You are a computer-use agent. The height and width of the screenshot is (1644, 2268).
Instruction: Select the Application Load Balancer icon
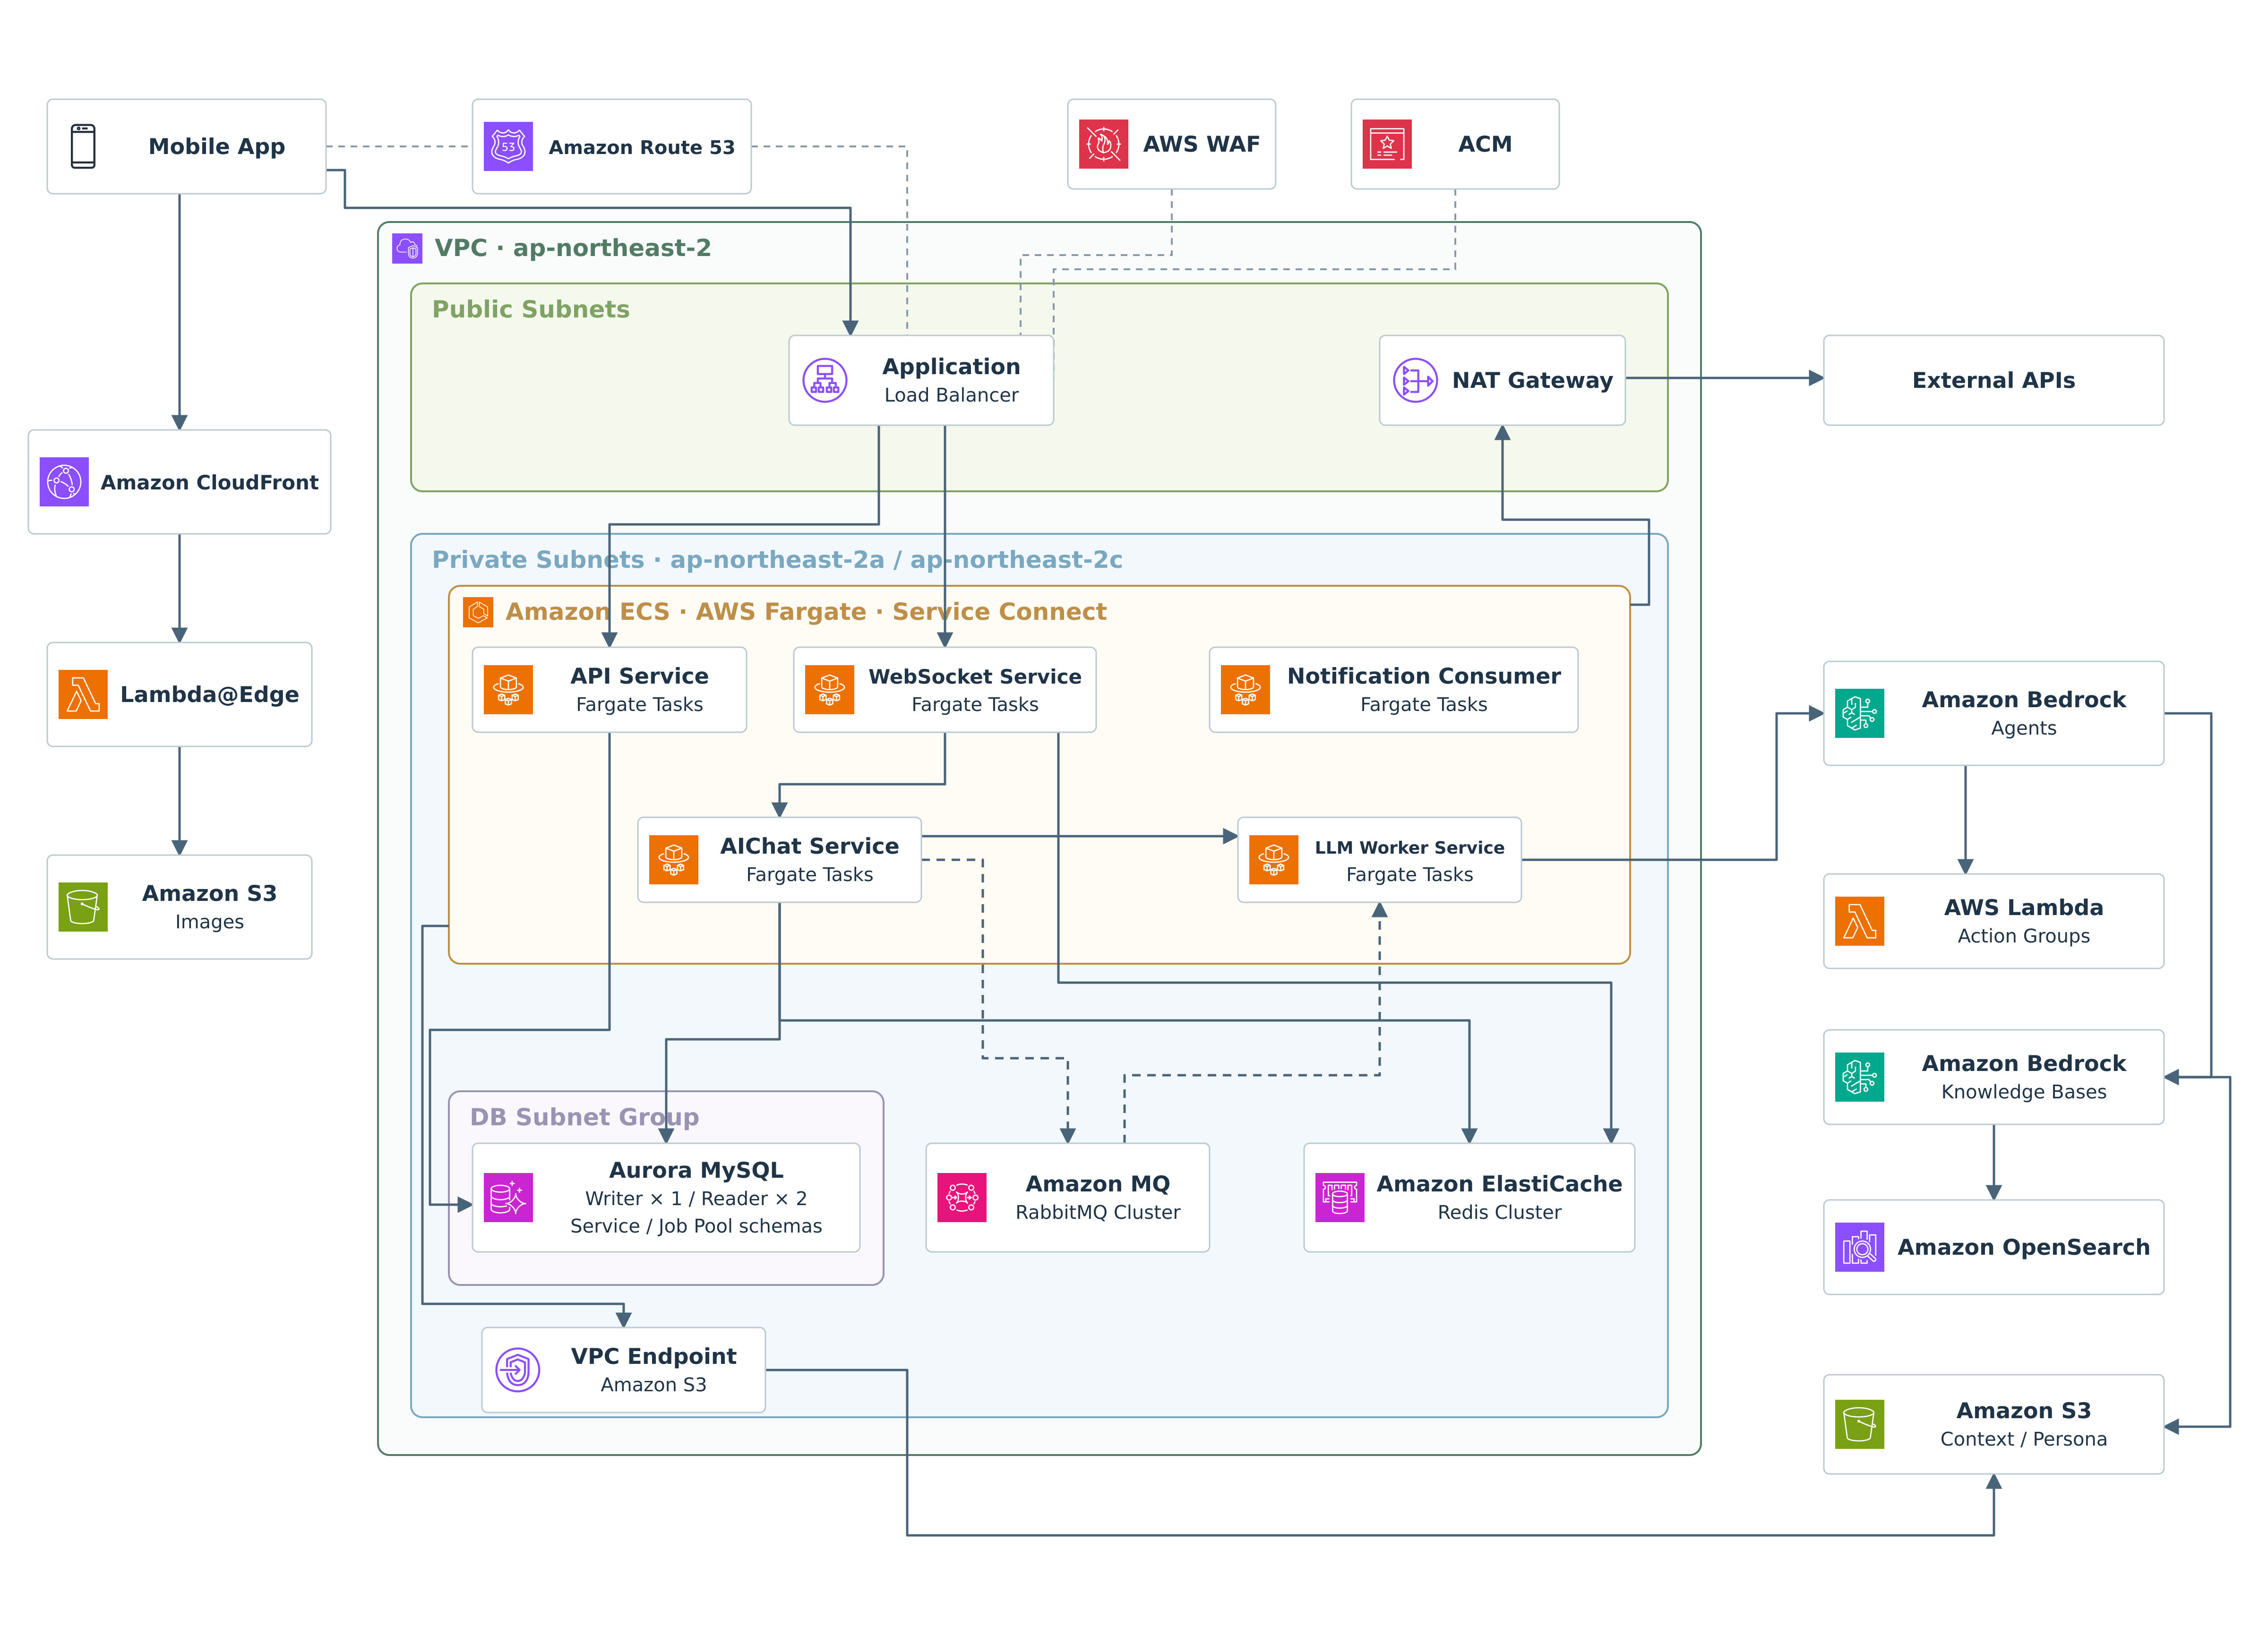[825, 380]
